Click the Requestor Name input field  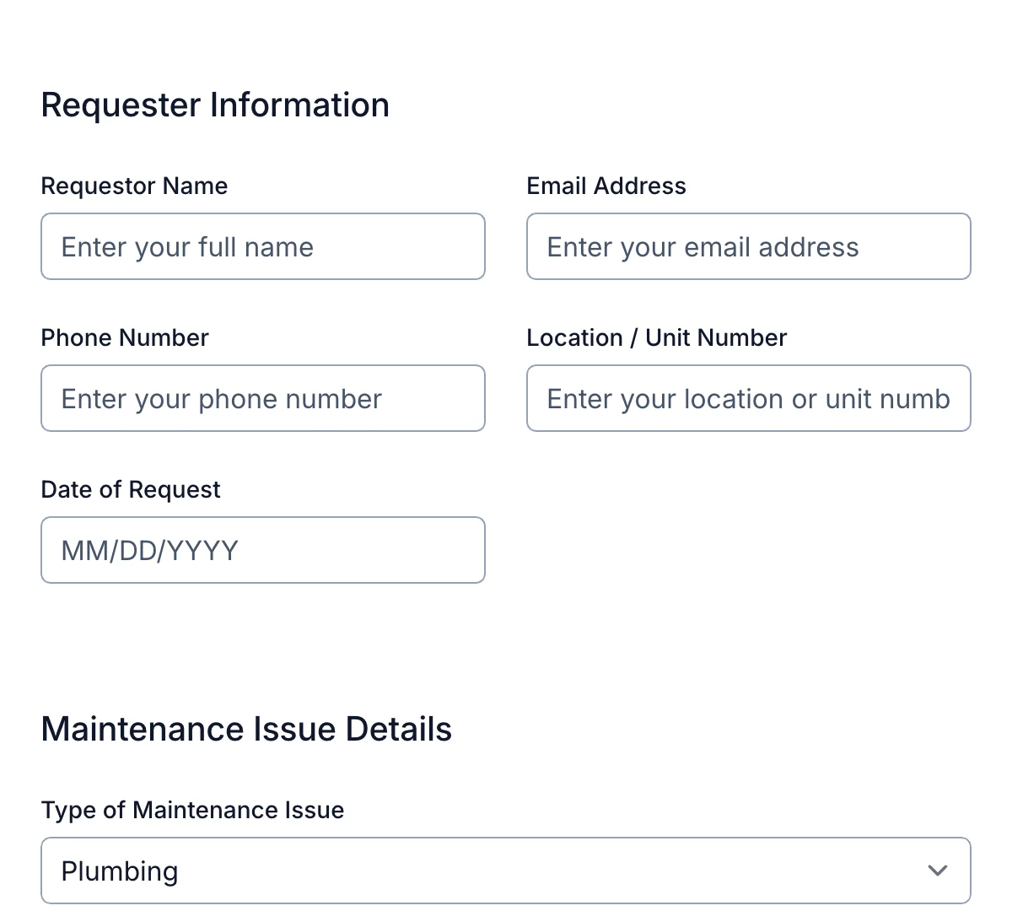[x=263, y=246]
